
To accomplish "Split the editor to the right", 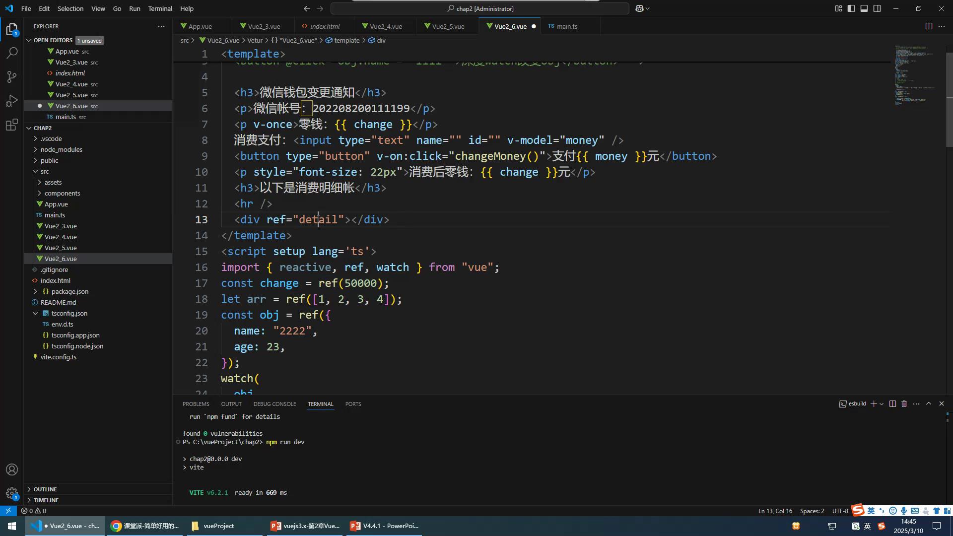I will click(x=929, y=26).
